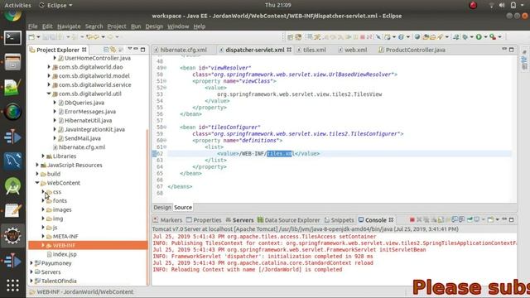Open the File menu

click(33, 26)
